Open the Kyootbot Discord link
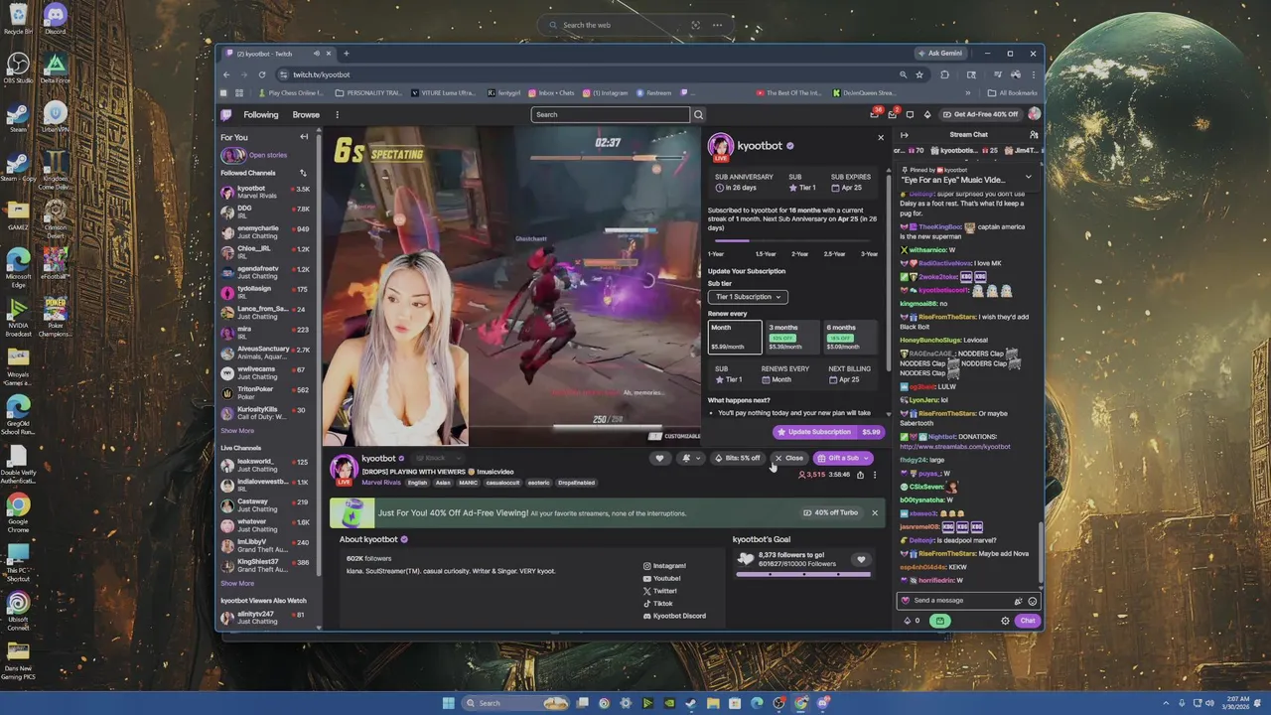 (x=674, y=616)
